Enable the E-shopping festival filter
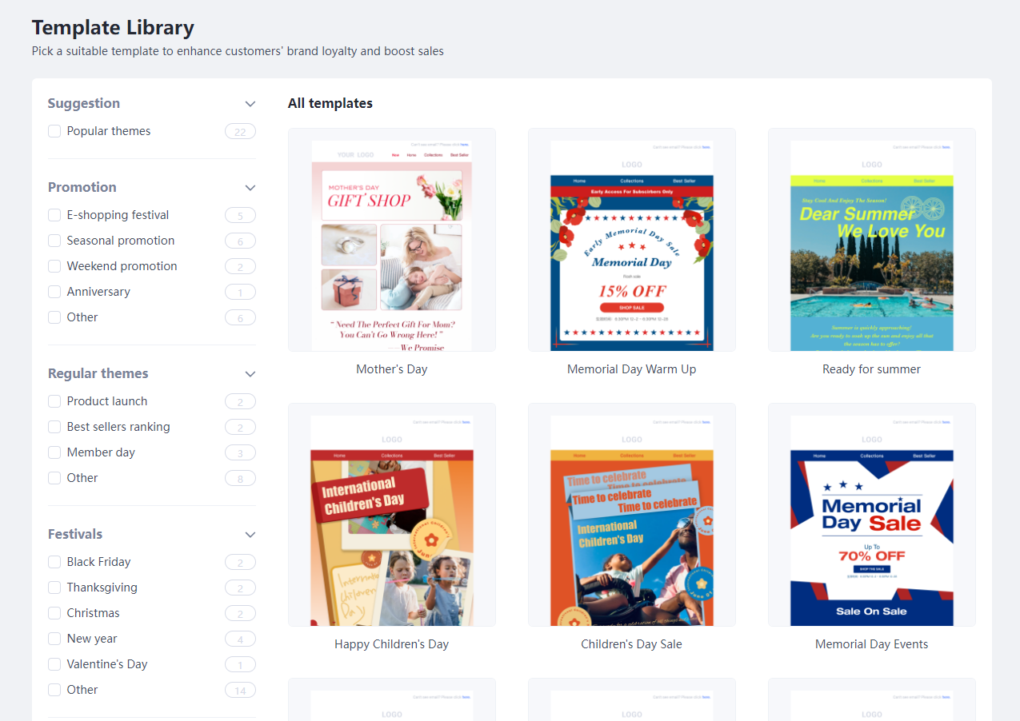 [x=54, y=215]
